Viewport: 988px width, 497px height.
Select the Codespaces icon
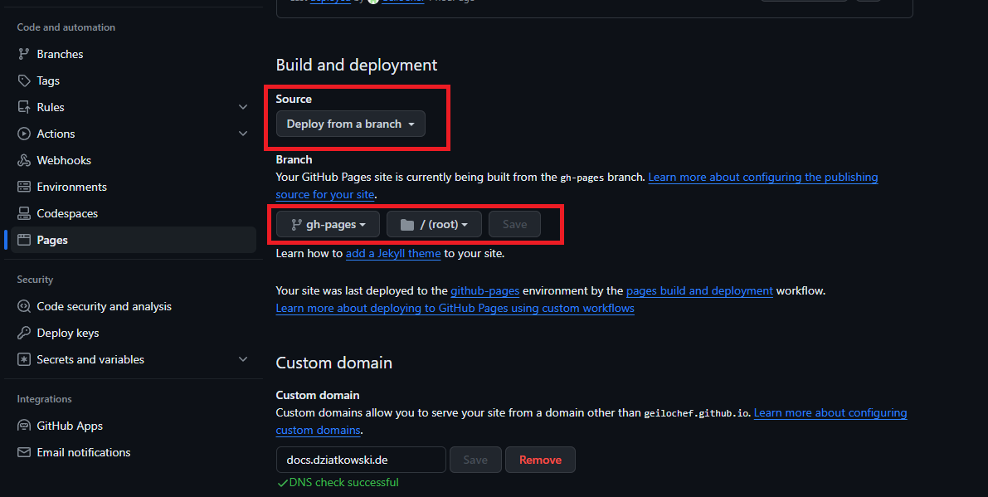point(22,213)
